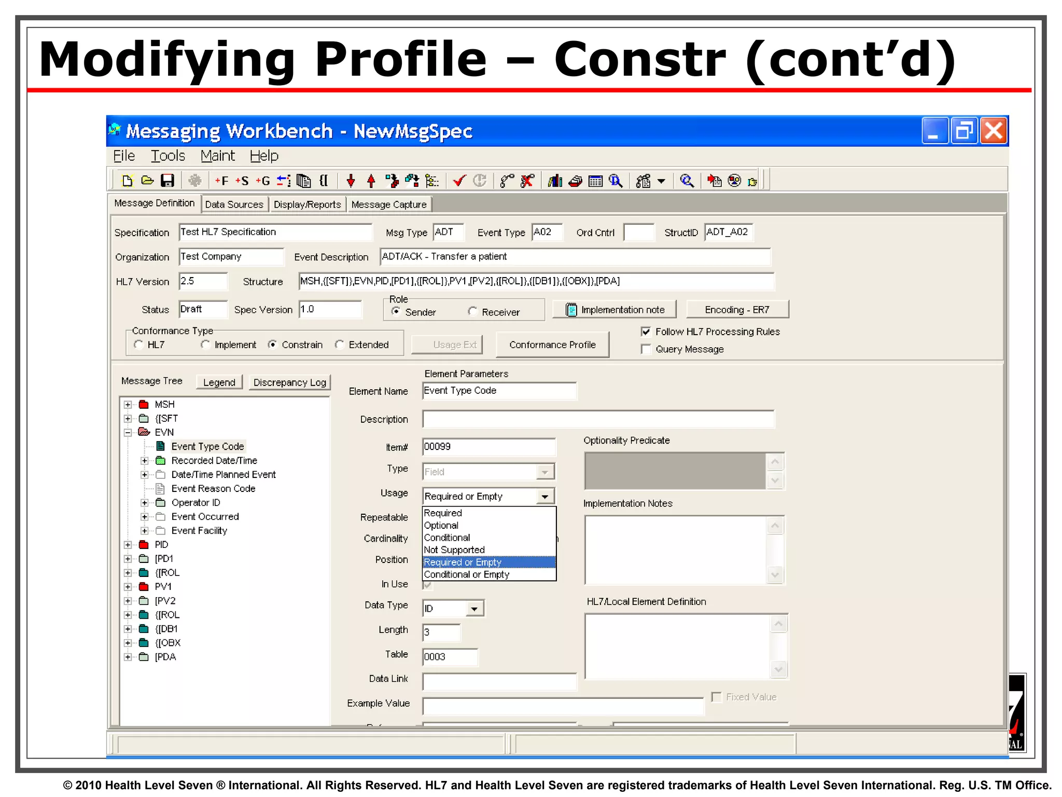
Task: Expand the PID segment node
Action: [128, 544]
